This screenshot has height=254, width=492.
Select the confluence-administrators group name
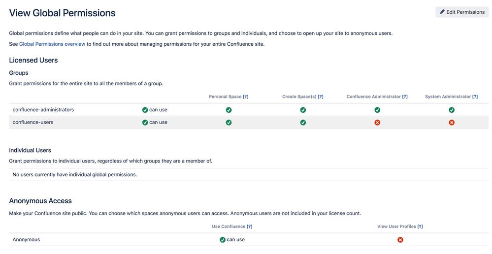pos(43,110)
